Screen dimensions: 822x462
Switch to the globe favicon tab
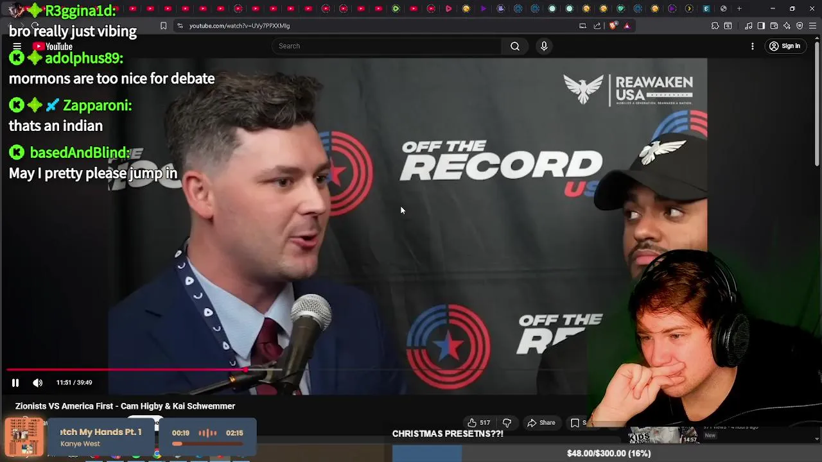point(723,8)
